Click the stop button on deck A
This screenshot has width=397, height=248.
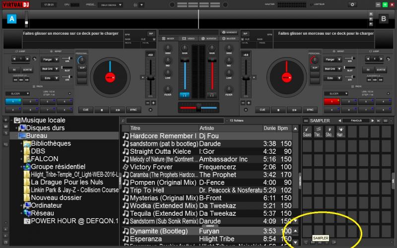102,110
